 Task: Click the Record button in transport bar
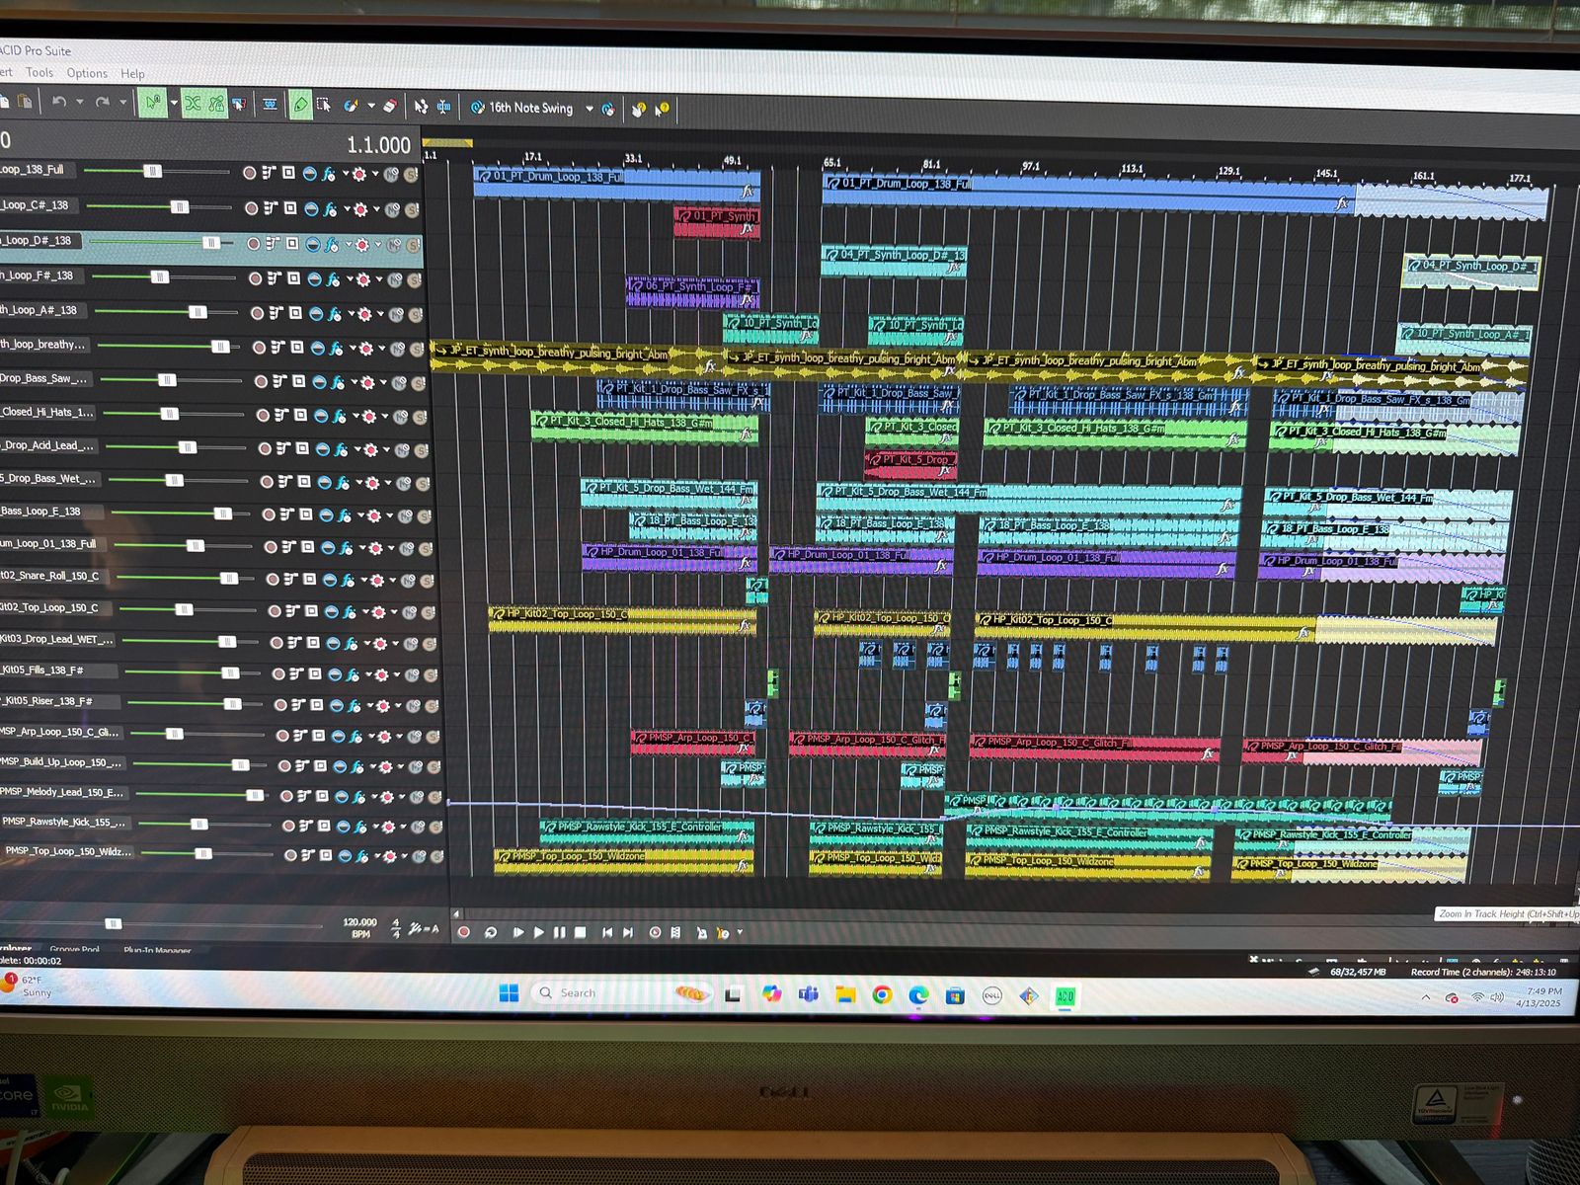464,932
